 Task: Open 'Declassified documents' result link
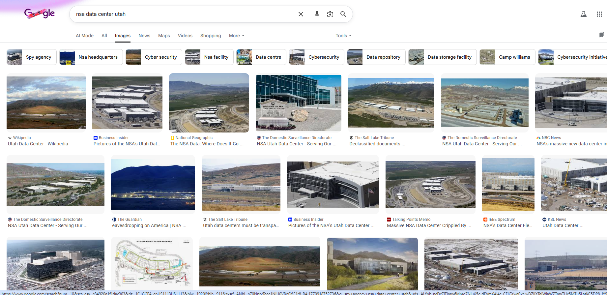pyautogui.click(x=377, y=144)
